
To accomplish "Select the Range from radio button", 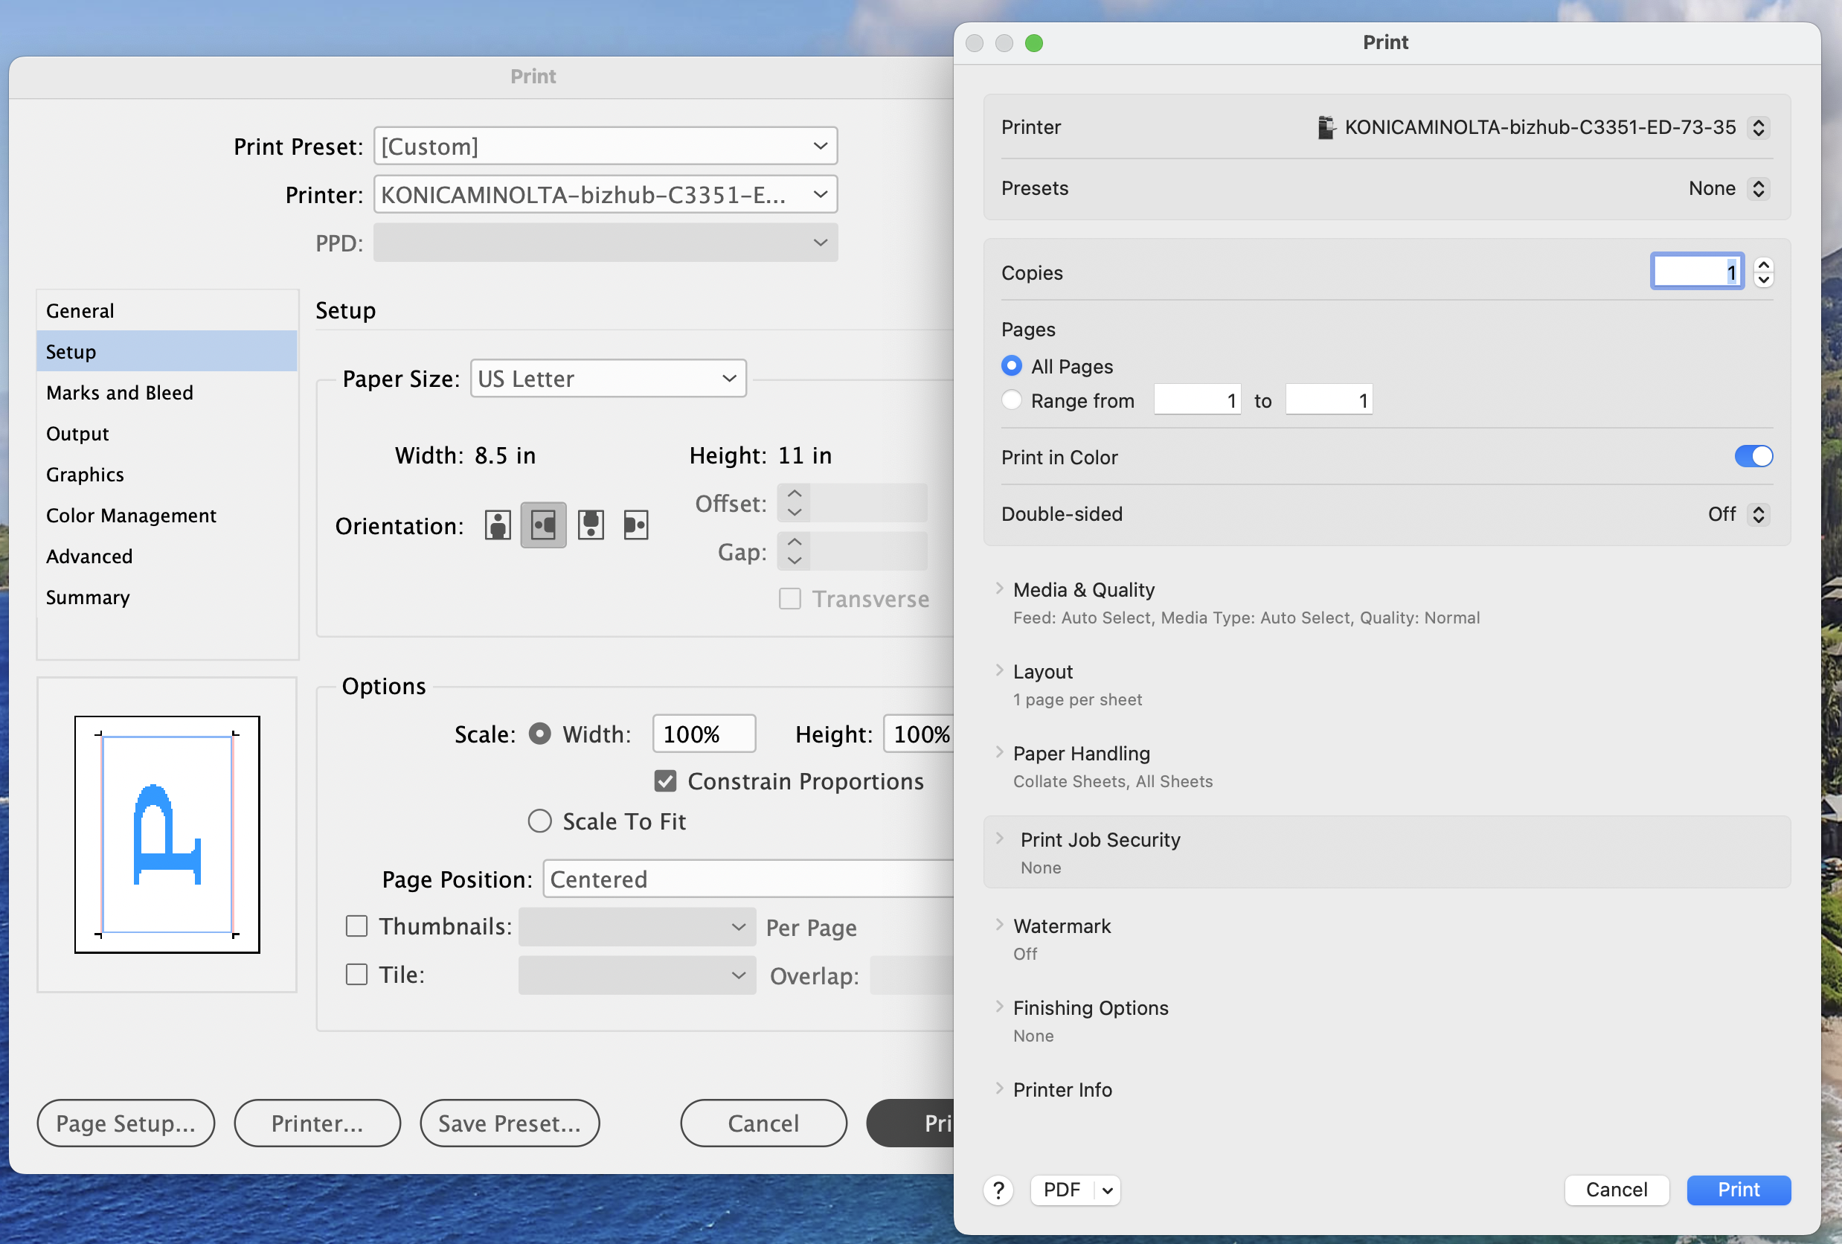I will [1011, 400].
